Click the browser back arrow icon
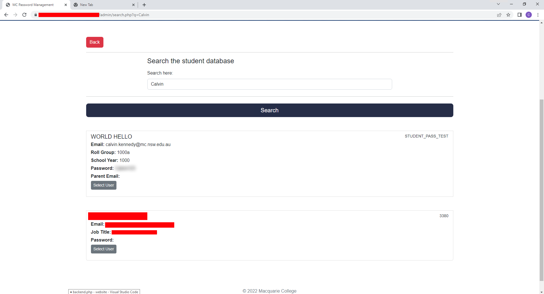The image size is (544, 294). pos(6,15)
